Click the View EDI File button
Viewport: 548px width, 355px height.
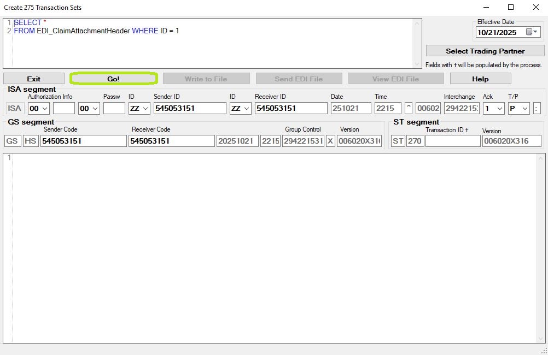click(396, 79)
